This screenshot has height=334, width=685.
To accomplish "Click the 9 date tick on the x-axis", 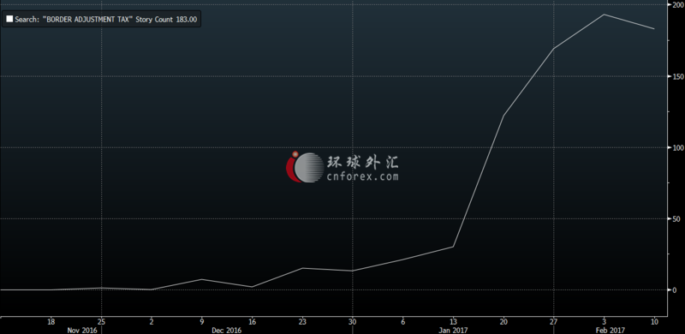I will [x=201, y=322].
